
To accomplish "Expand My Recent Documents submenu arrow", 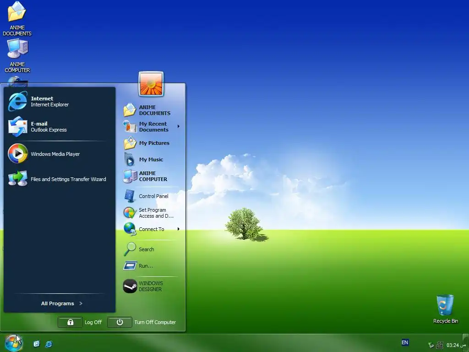I will [x=179, y=126].
